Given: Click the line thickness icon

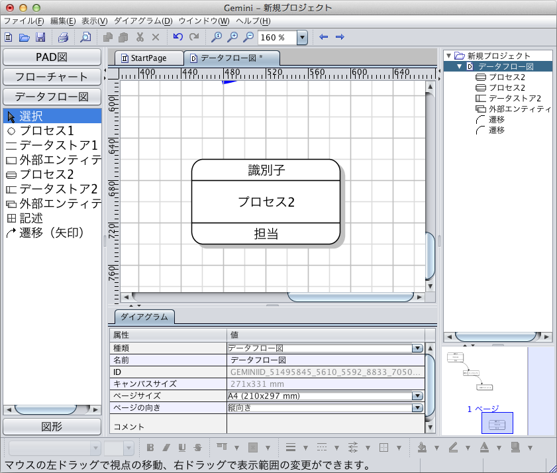Looking at the screenshot, I should [291, 447].
